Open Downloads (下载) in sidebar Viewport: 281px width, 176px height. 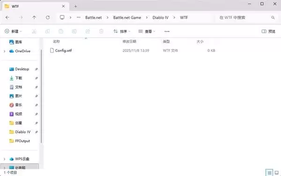[16, 78]
